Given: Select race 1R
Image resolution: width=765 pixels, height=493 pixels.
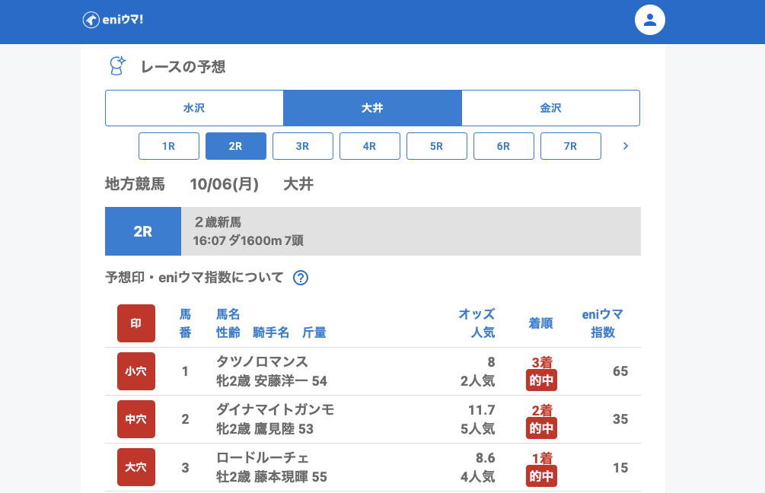Looking at the screenshot, I should (169, 146).
